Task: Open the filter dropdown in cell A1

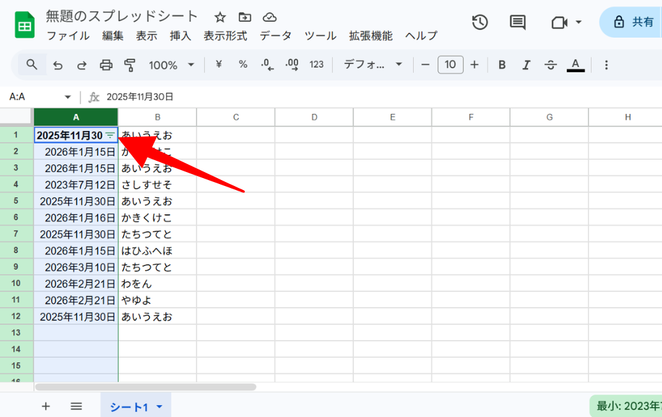Action: (x=110, y=135)
